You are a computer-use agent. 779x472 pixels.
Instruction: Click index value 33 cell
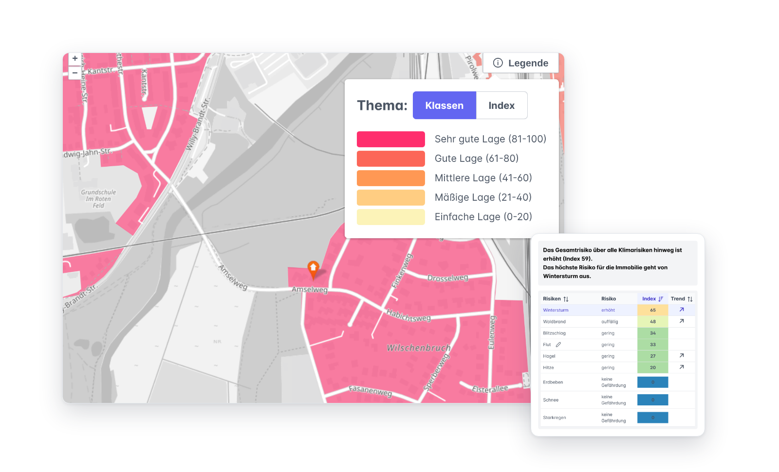click(653, 345)
